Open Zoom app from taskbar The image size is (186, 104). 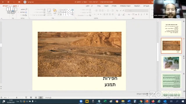[81, 101]
